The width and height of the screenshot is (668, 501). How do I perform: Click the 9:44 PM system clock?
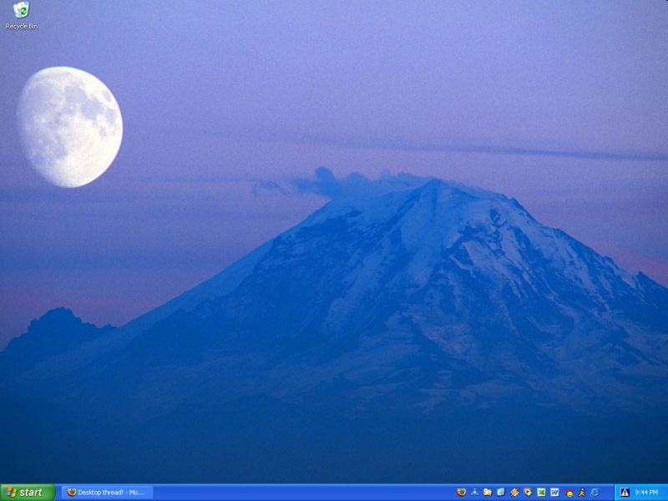click(646, 493)
